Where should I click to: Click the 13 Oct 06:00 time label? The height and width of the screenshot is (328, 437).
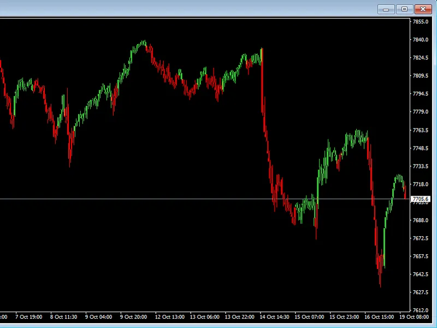(204, 317)
